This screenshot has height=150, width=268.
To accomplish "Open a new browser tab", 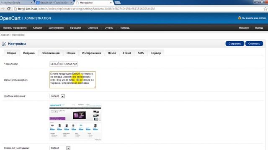I will 118,2.
